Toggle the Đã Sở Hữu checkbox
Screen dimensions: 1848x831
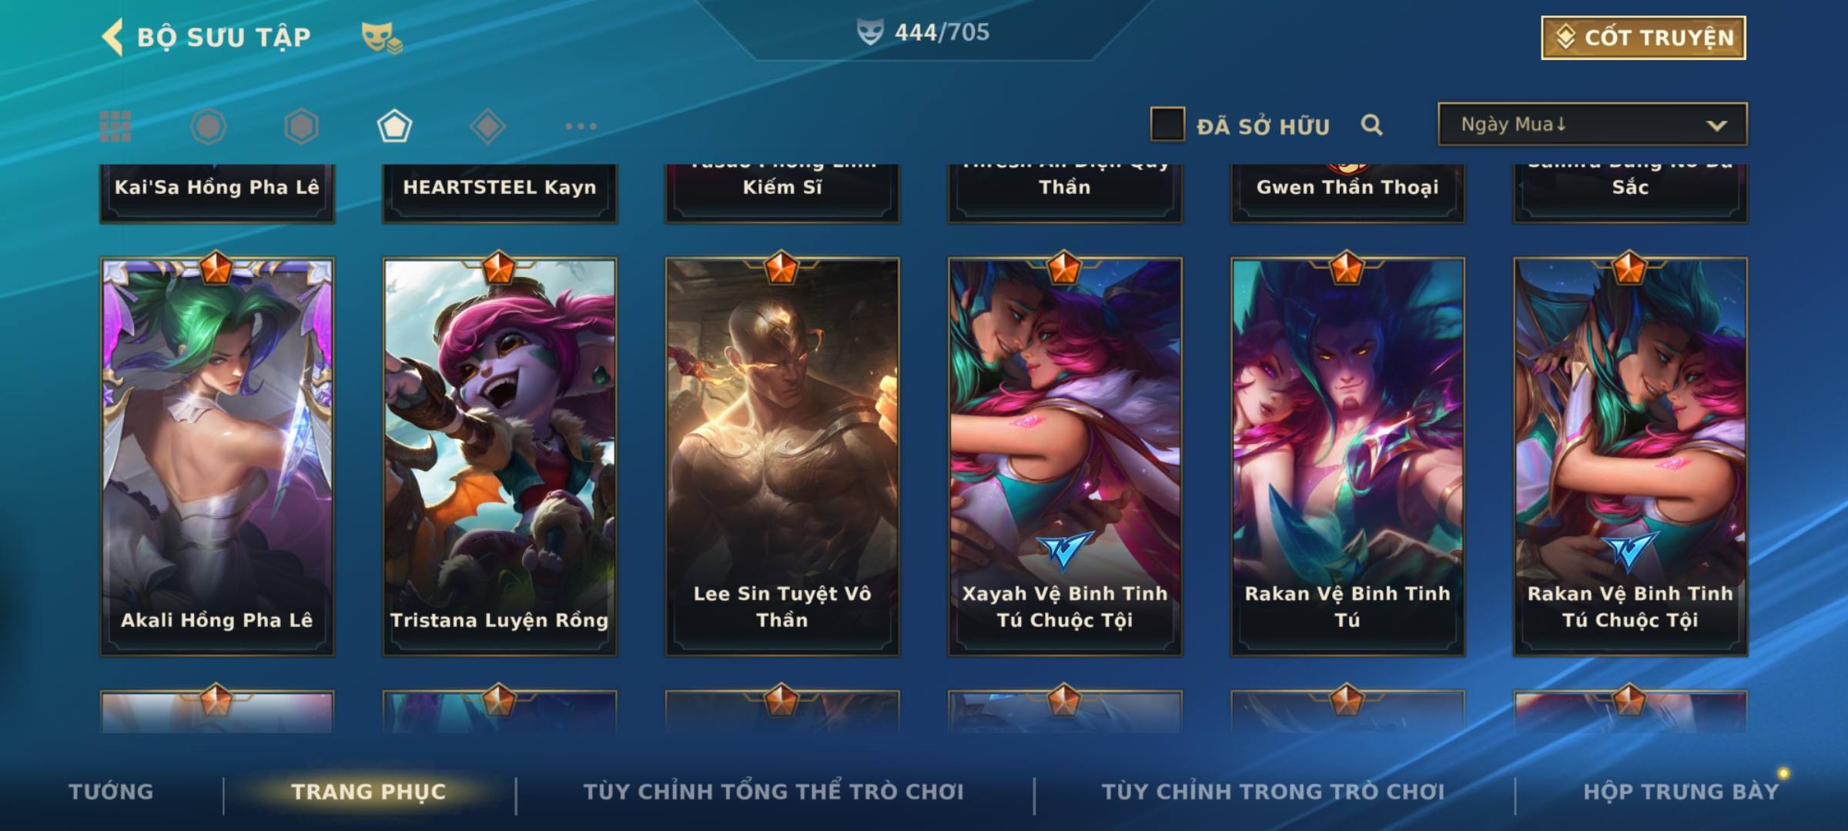1167,125
